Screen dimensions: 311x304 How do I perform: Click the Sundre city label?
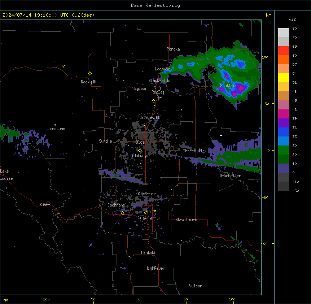[x=105, y=141]
